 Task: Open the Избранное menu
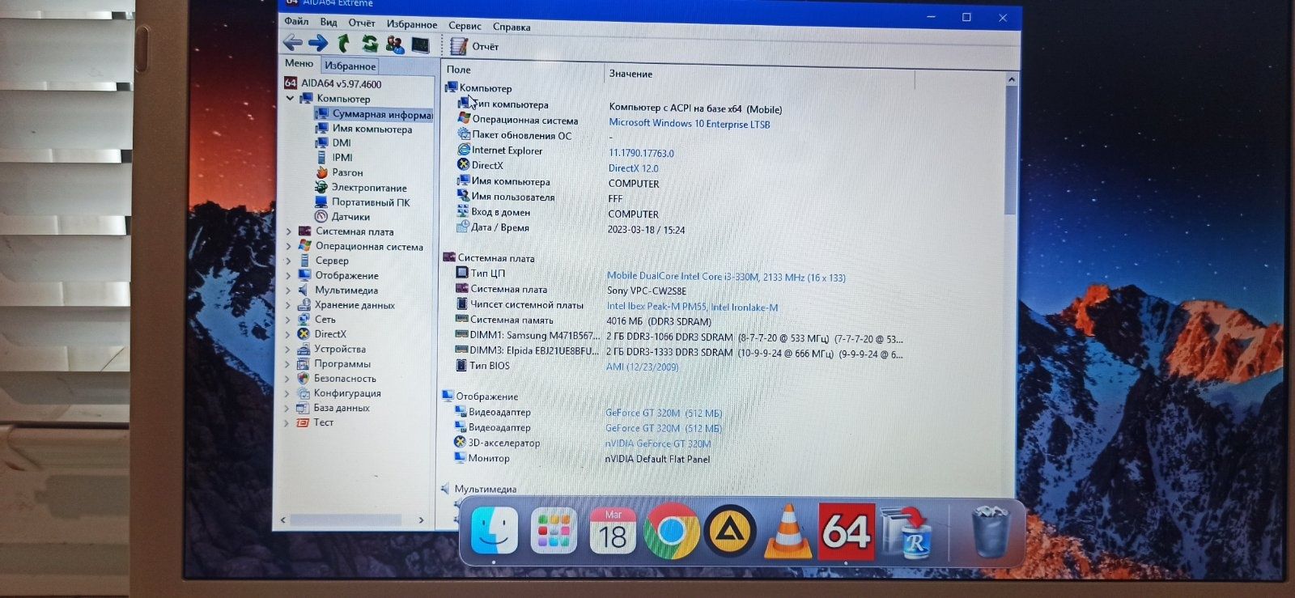(411, 24)
